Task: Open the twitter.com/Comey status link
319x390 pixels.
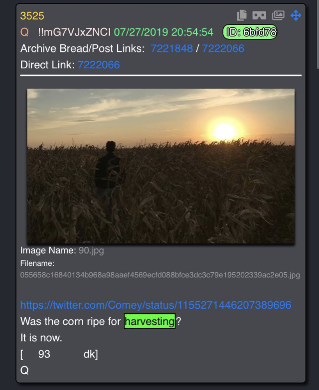Action: [x=156, y=305]
